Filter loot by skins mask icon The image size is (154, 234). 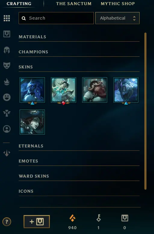click(x=7, y=65)
